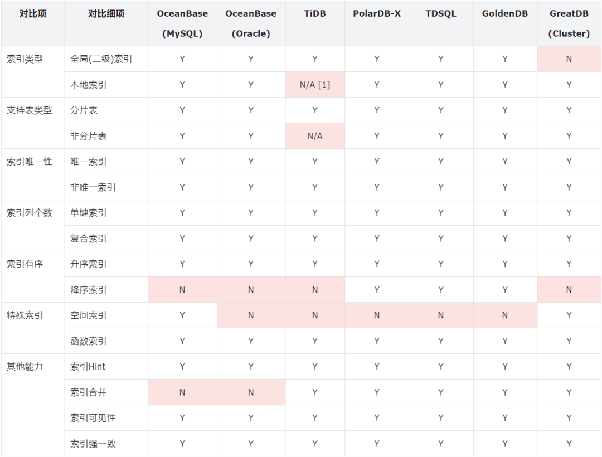Click PolarDB-X N cell for 空间索引
The image size is (602, 457).
(x=377, y=315)
